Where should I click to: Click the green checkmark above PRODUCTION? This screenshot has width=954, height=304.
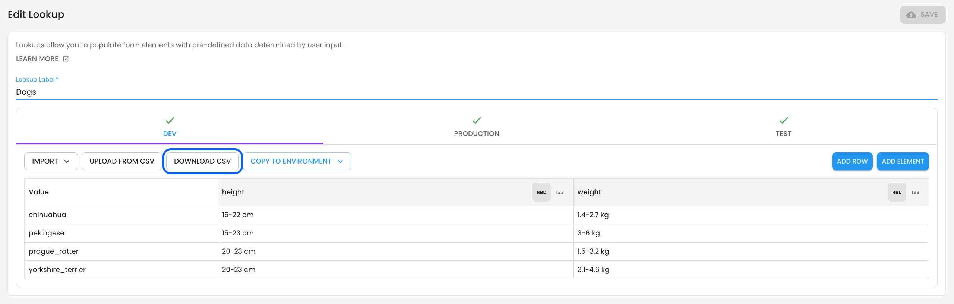point(477,120)
